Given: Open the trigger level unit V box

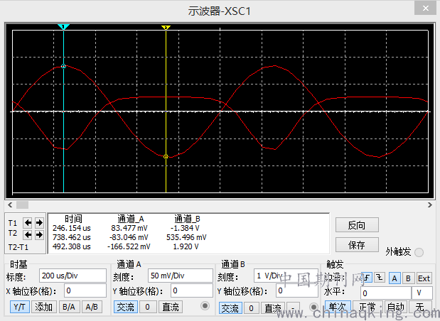Looking at the screenshot, I should (x=422, y=293).
